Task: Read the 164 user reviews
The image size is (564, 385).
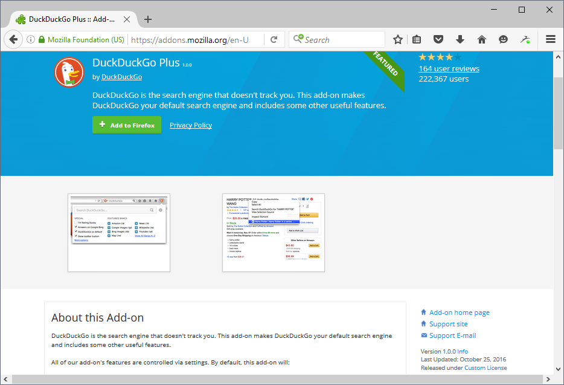Action: [x=449, y=68]
